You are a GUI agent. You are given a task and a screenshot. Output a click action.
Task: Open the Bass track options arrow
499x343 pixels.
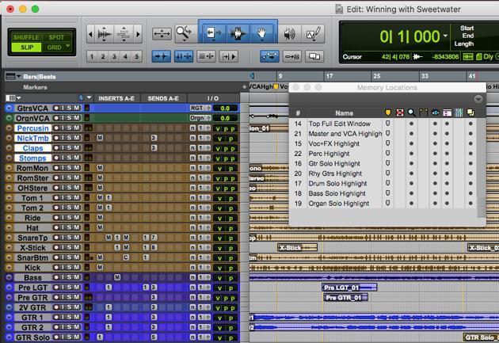tap(9, 277)
